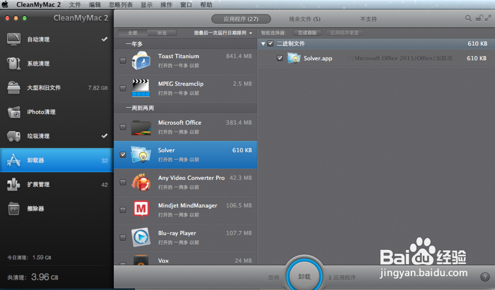495x290 pixels.
Task: Collapse the 二进制文件 disclosure triangle
Action: [263, 44]
